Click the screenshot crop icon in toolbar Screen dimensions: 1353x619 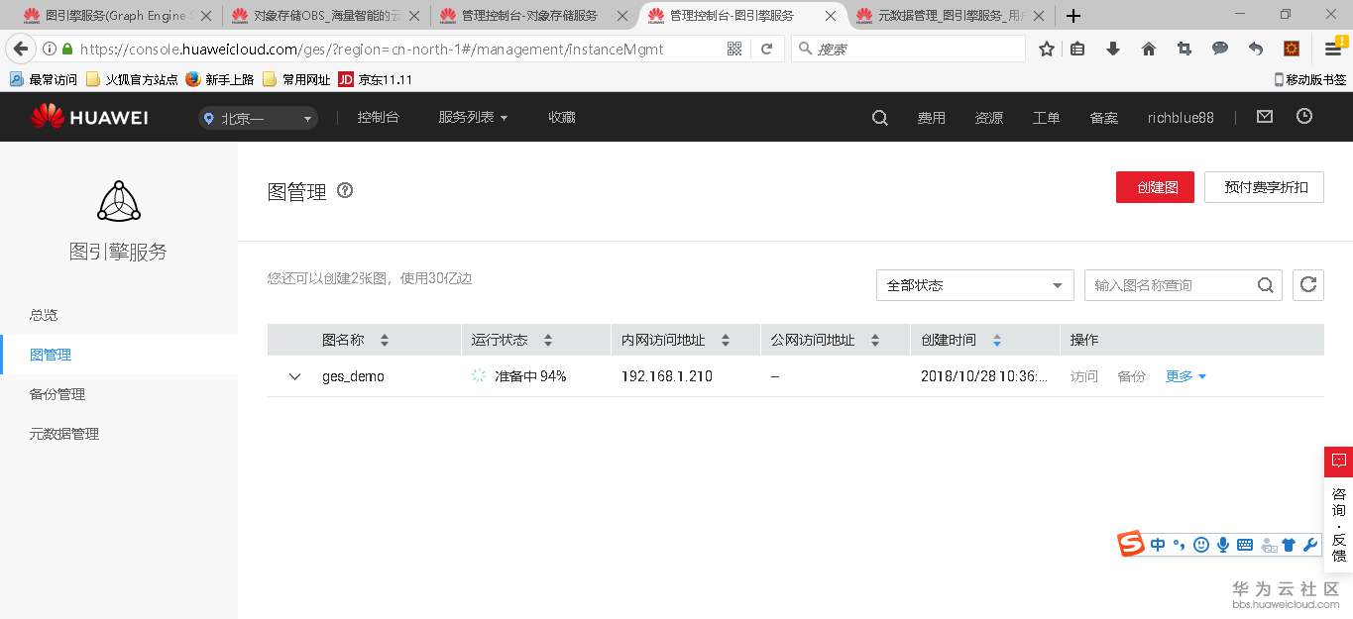[x=1184, y=49]
